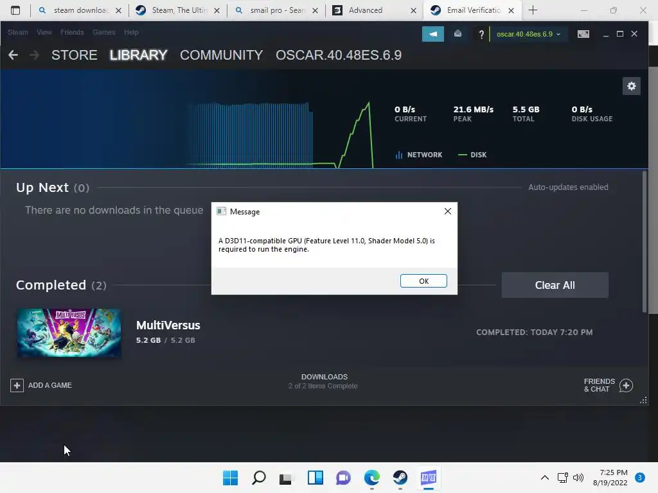Toggle the DISK graph legend
This screenshot has height=493, width=658.
472,155
